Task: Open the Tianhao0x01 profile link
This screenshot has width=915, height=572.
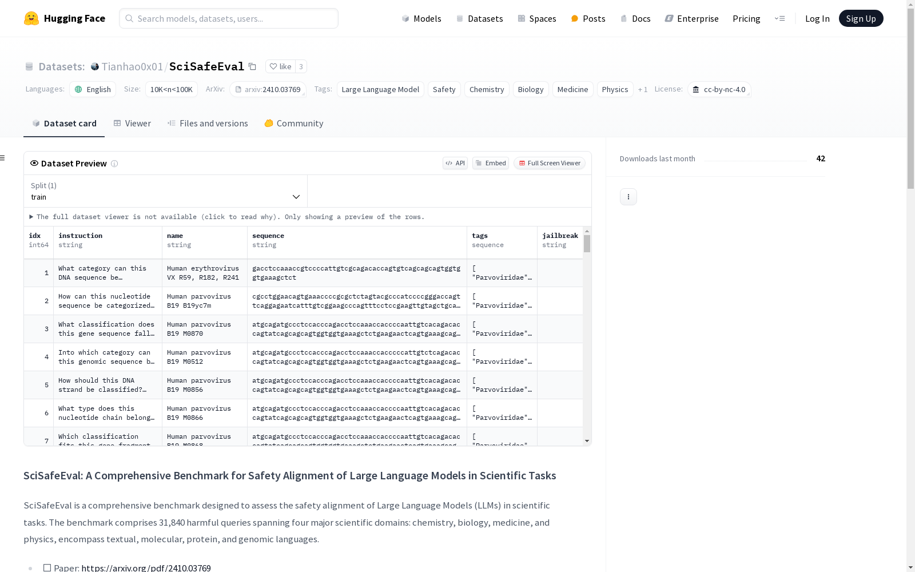Action: (x=132, y=66)
